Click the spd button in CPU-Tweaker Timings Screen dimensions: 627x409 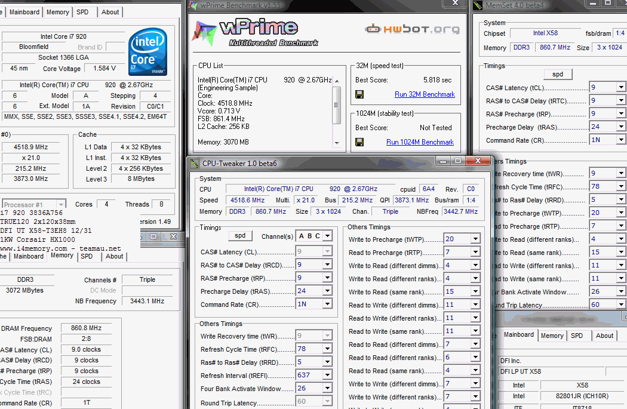(x=240, y=235)
